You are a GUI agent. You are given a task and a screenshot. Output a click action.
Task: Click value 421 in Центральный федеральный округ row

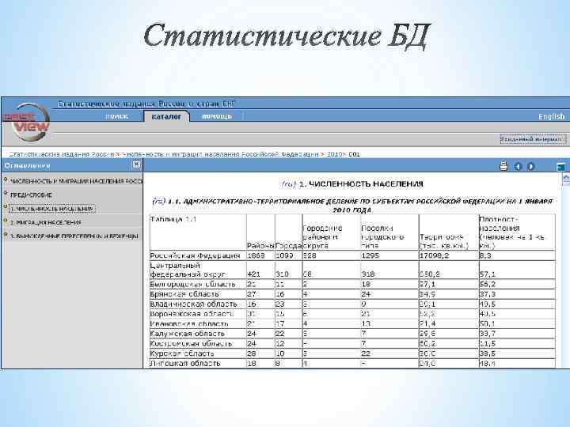[253, 274]
